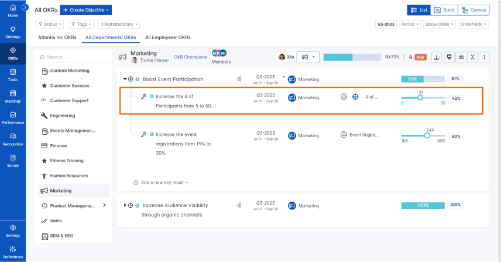Open the Period dropdown
The image size is (501, 262).
(410, 25)
